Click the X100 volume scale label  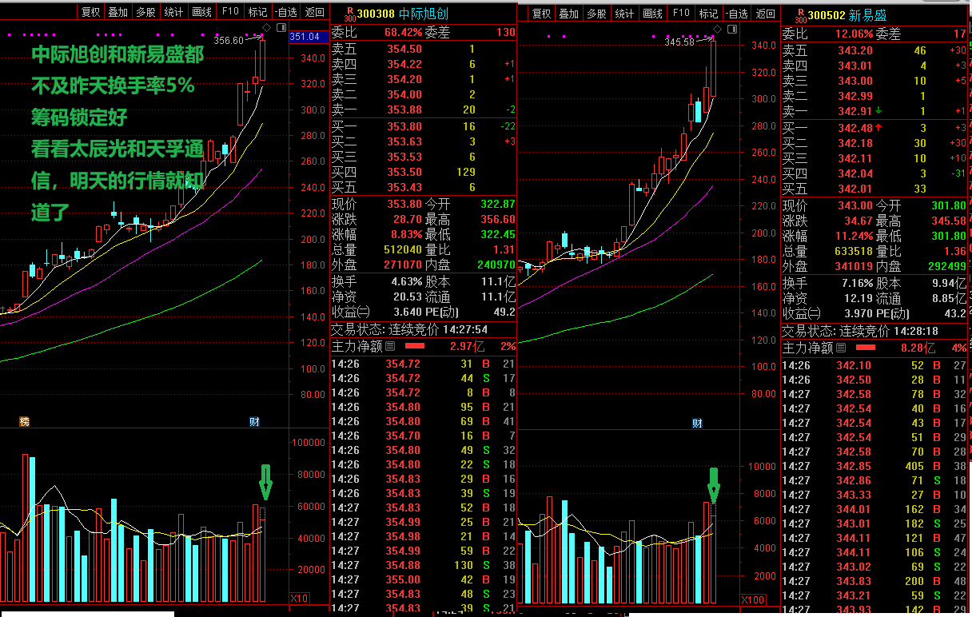point(752,599)
